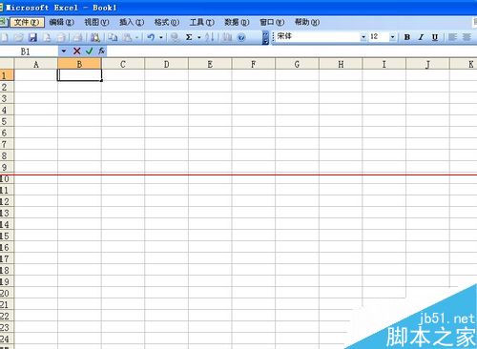Select column H header
This screenshot has width=477, height=349.
pos(341,64)
